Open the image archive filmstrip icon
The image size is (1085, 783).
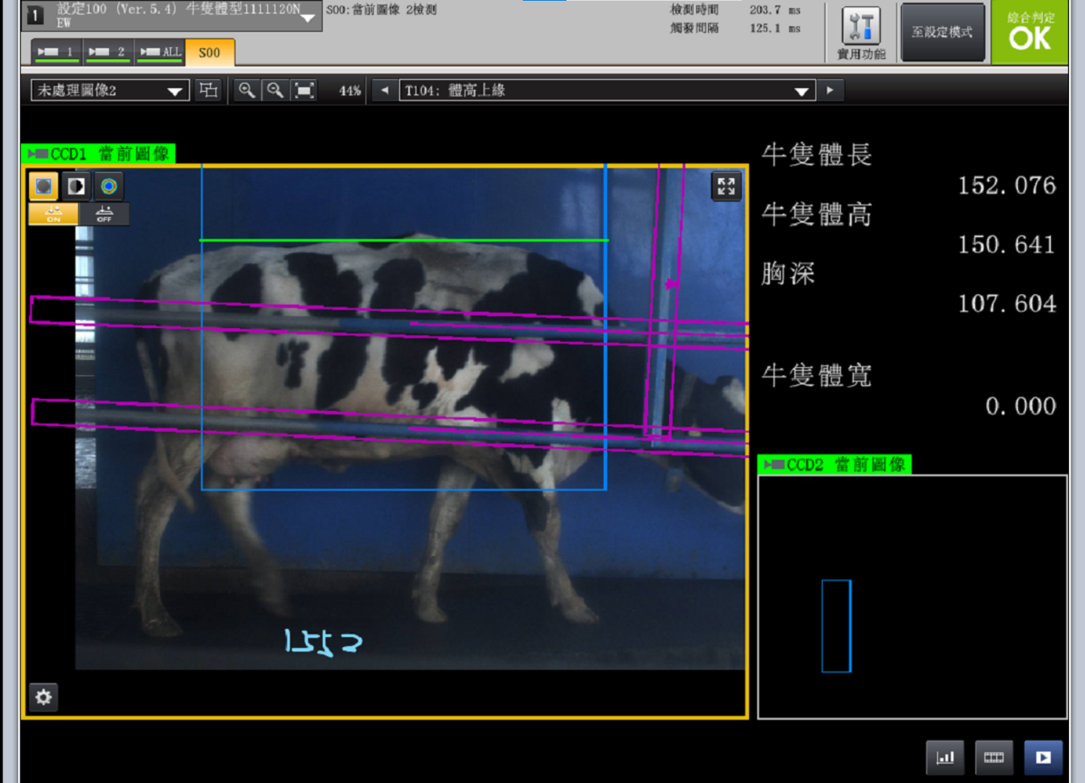(x=993, y=758)
